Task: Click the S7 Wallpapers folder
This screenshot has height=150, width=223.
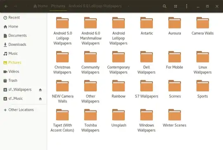Action: [147, 89]
